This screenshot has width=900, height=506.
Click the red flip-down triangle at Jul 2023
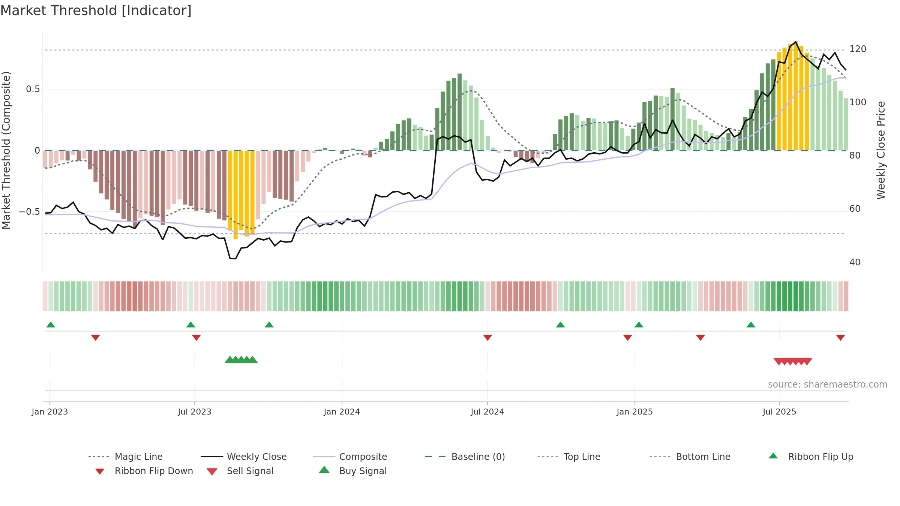click(196, 338)
